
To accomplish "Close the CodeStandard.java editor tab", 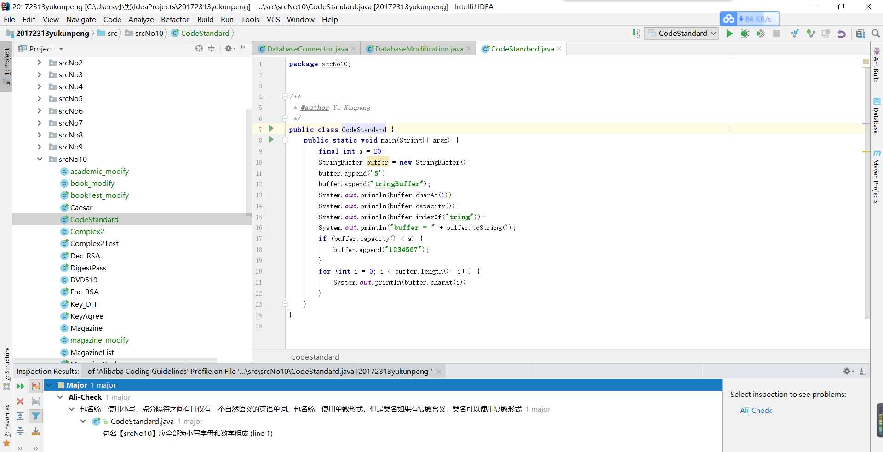I will coord(559,49).
